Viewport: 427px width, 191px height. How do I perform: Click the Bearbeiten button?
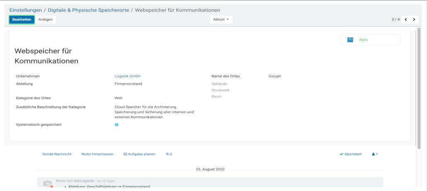point(22,19)
